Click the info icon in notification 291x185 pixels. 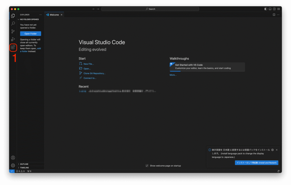click(210, 150)
